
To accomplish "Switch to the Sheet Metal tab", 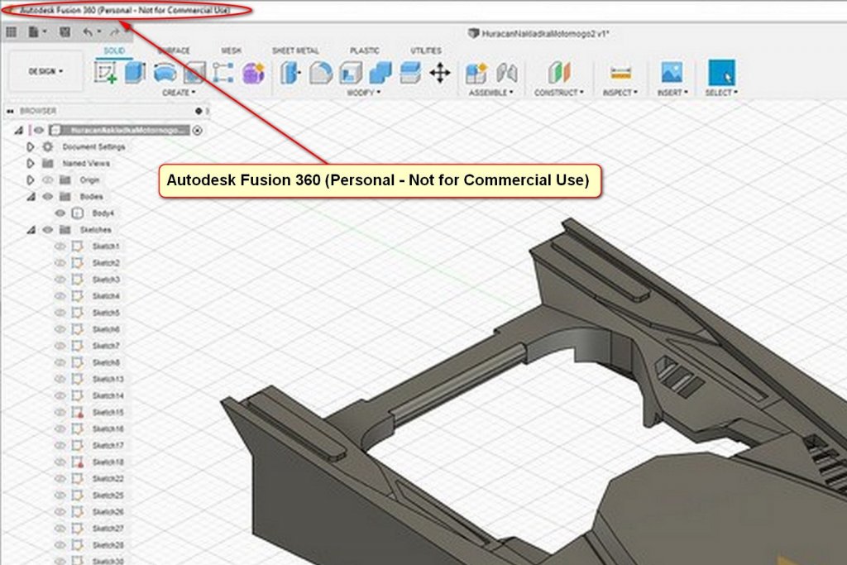I will click(x=295, y=51).
